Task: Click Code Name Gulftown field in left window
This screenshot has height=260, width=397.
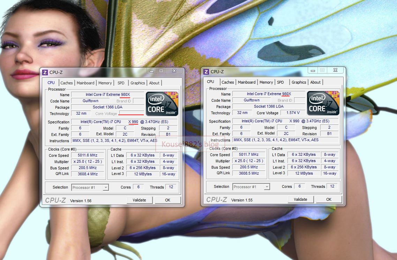Action: pos(90,101)
